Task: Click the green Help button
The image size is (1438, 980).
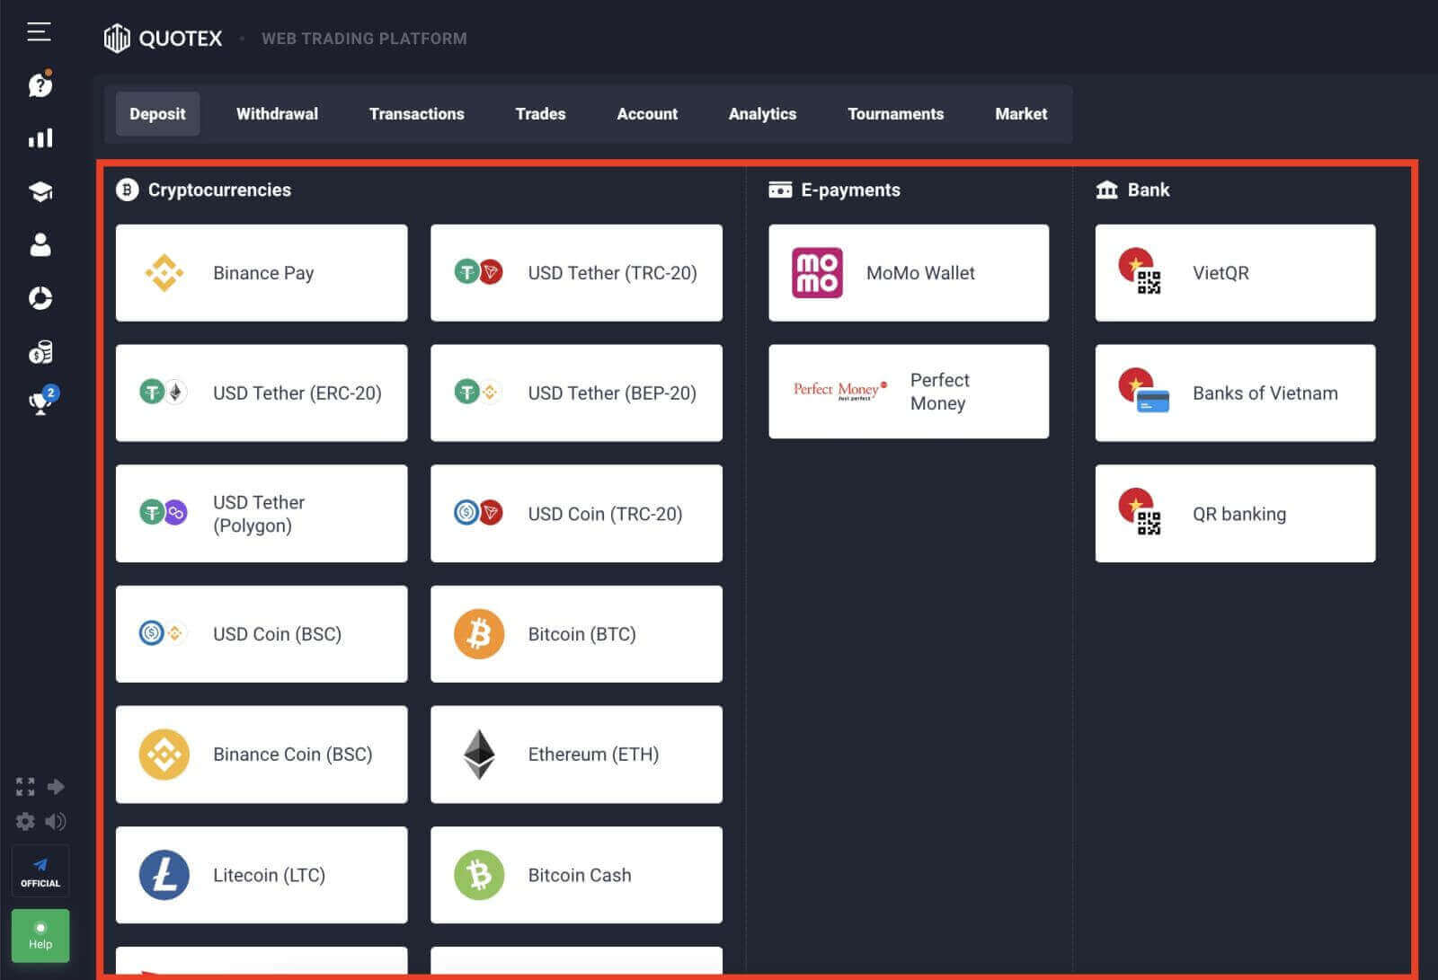Action: (x=40, y=936)
